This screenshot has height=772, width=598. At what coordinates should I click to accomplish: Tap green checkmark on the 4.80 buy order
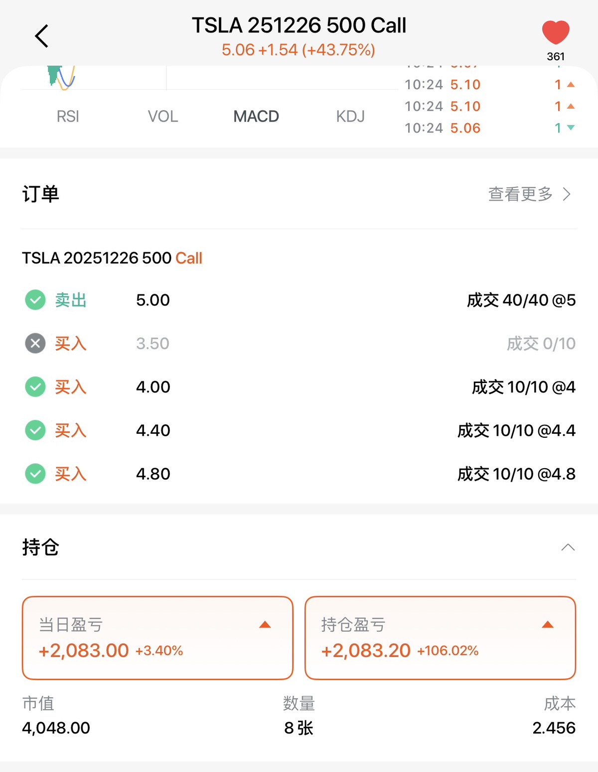[35, 474]
